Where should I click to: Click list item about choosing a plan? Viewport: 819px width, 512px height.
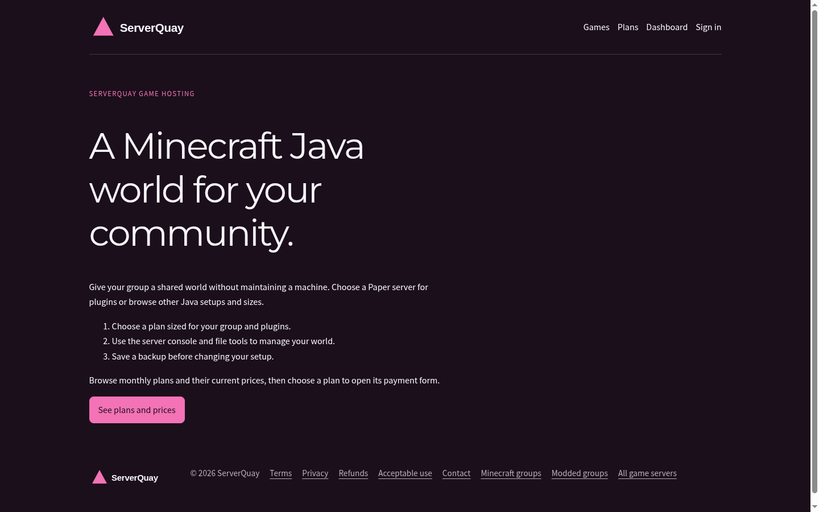201,327
